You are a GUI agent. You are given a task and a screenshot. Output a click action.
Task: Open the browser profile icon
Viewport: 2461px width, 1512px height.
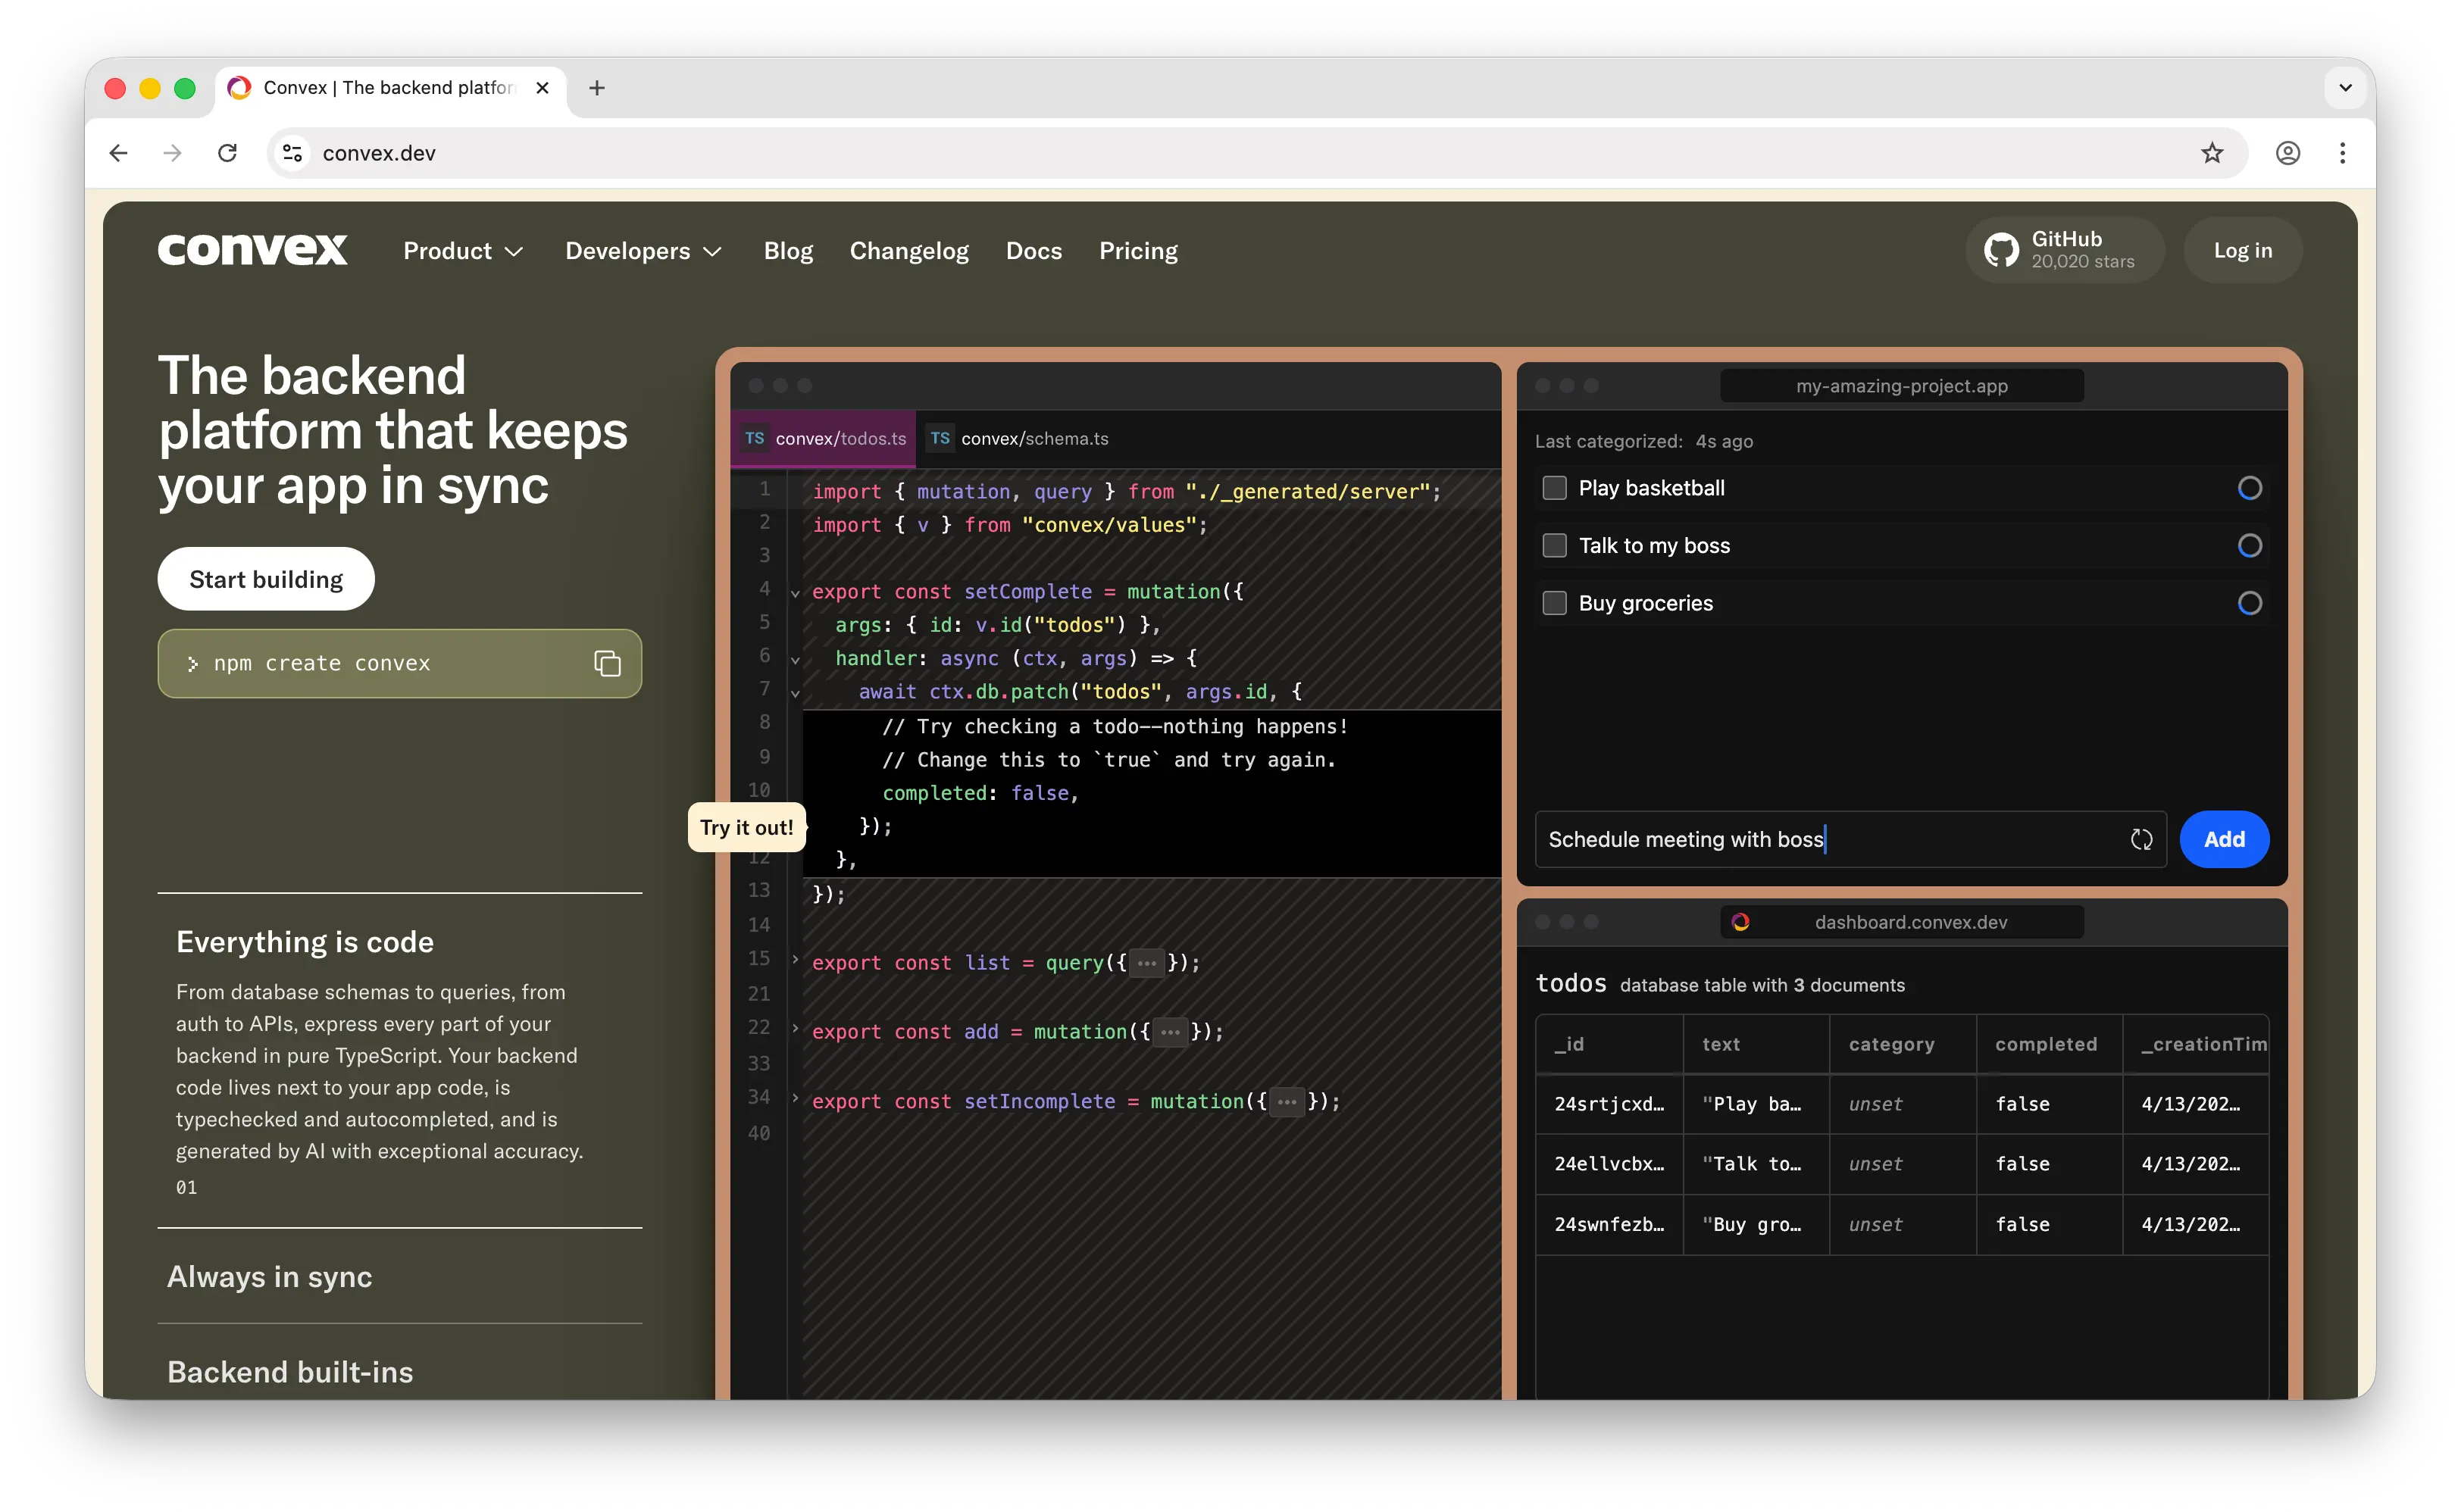tap(2288, 153)
